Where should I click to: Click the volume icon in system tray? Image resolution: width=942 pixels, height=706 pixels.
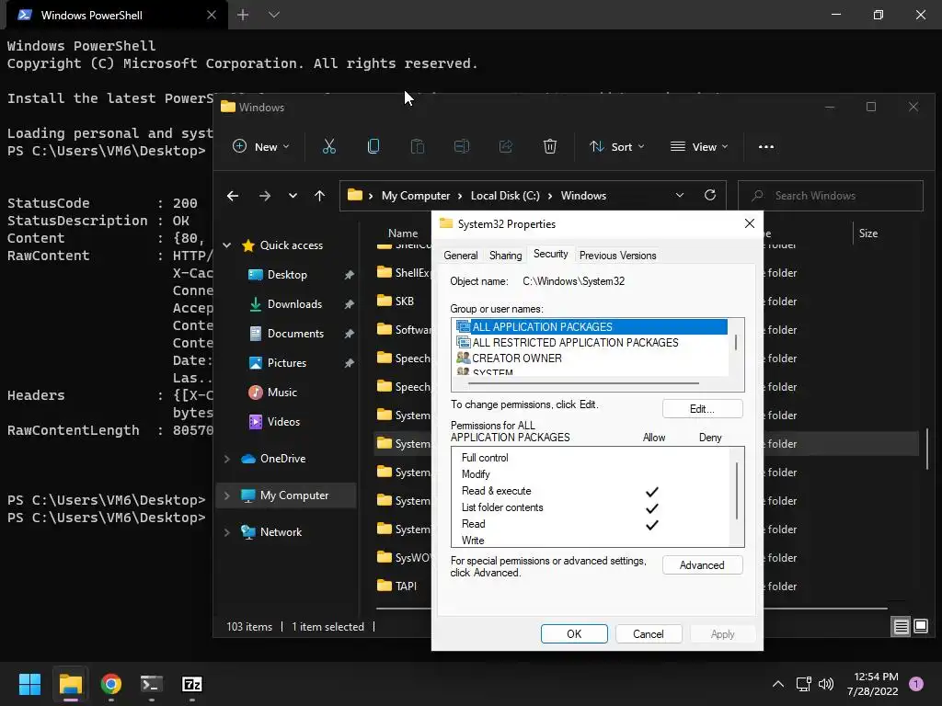(827, 684)
